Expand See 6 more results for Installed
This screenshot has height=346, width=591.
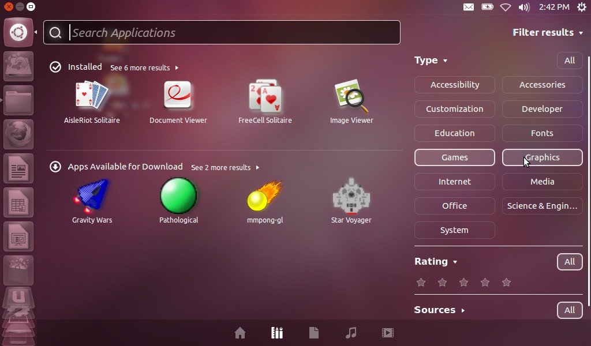pos(144,68)
